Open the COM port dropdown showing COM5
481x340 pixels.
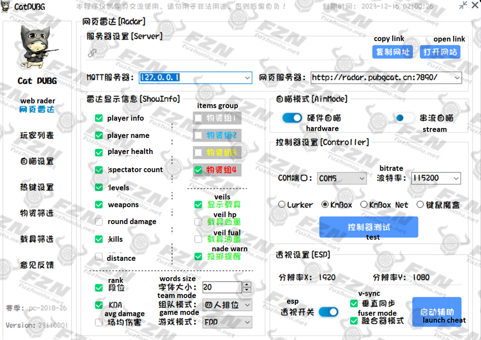361,178
